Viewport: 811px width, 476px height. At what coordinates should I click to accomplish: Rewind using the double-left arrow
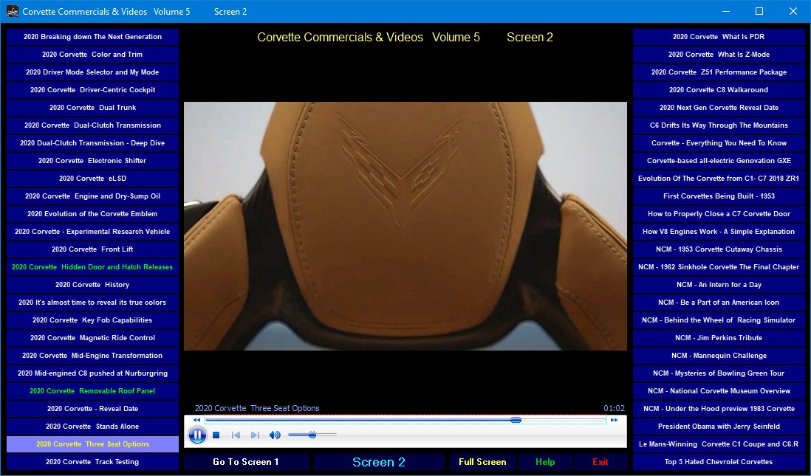(196, 420)
